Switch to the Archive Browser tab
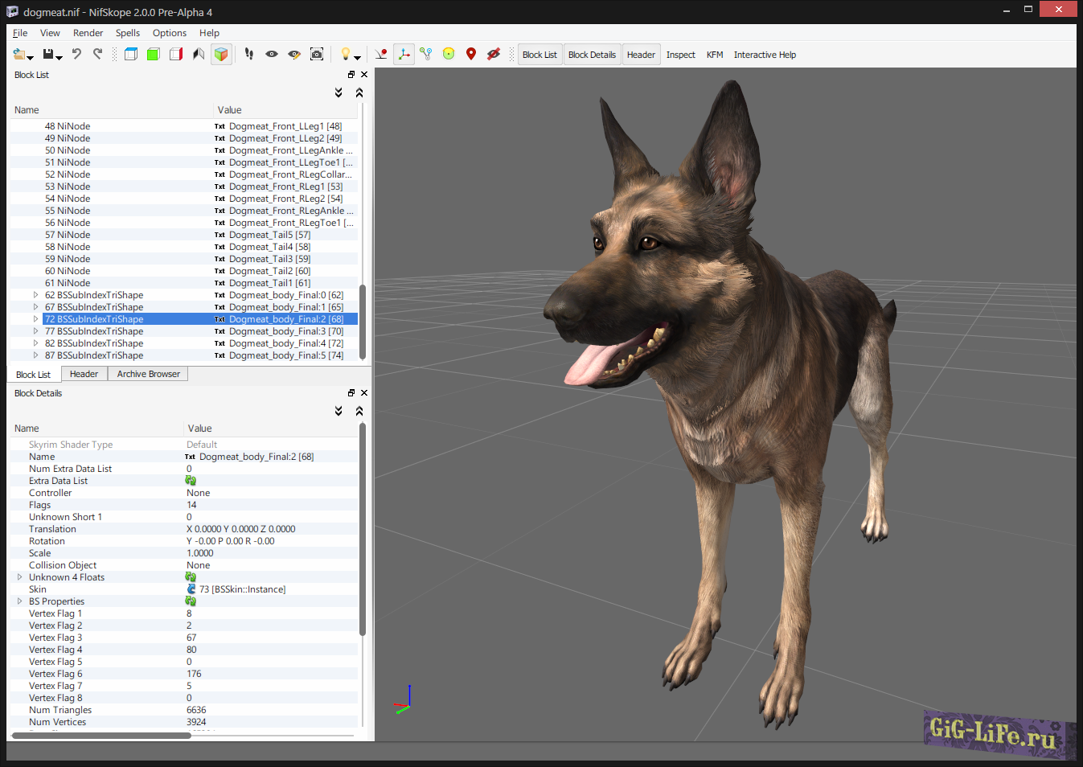The height and width of the screenshot is (767, 1083). coord(147,374)
